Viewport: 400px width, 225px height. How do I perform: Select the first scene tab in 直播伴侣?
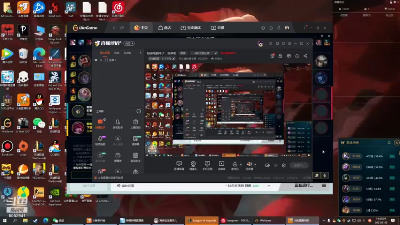point(105,53)
